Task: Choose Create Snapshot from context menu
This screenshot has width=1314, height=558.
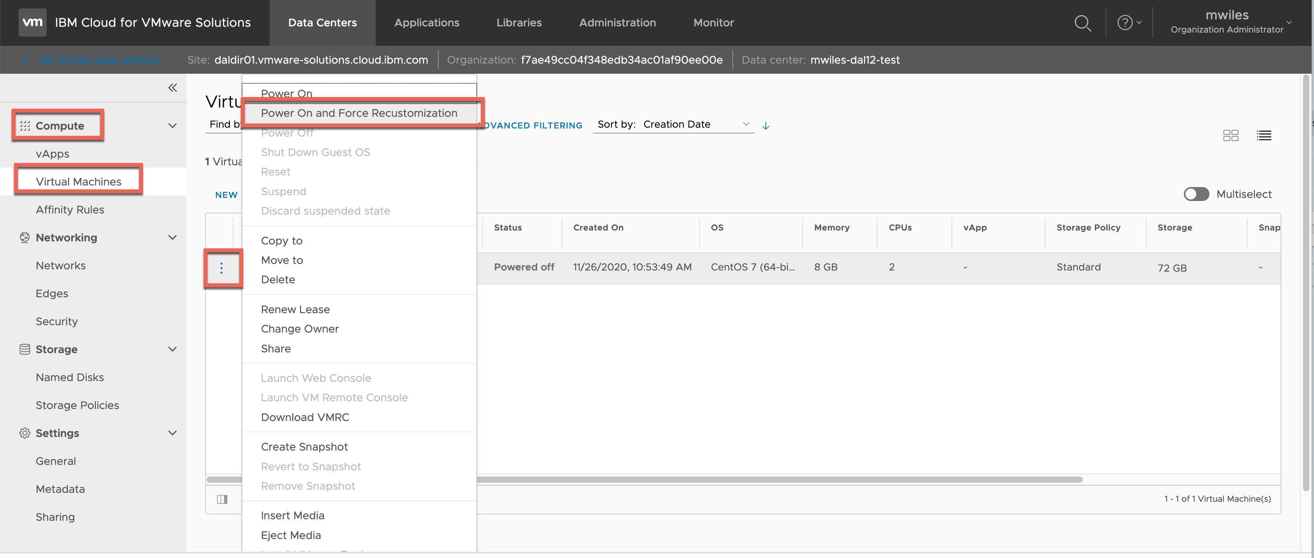Action: coord(304,447)
